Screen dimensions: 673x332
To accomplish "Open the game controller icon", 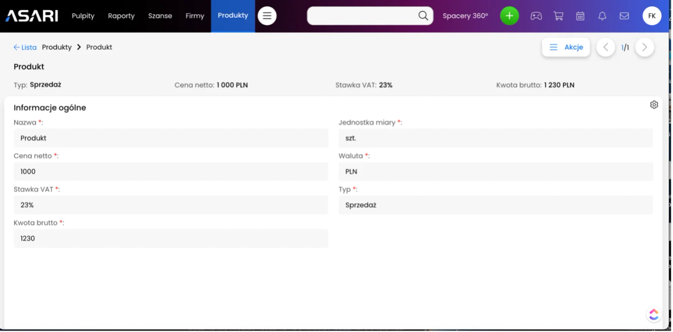I will pos(536,16).
